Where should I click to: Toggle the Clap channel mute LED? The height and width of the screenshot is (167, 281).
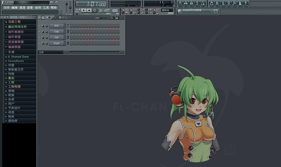(x=40, y=31)
